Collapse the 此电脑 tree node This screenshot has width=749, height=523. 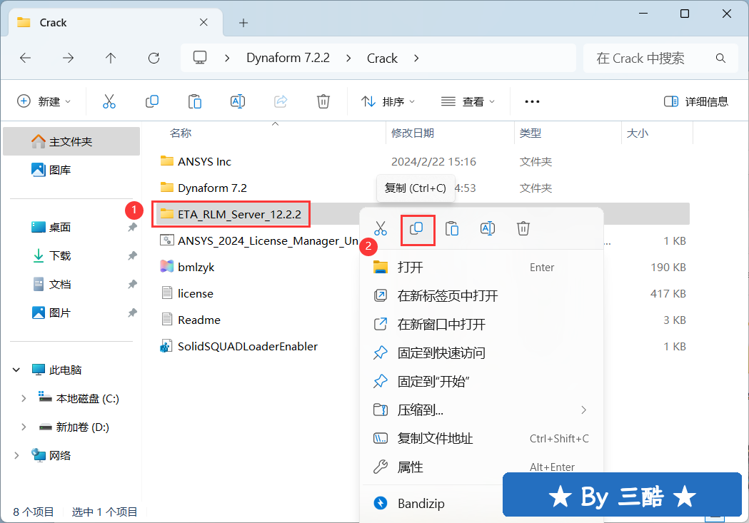(16, 370)
